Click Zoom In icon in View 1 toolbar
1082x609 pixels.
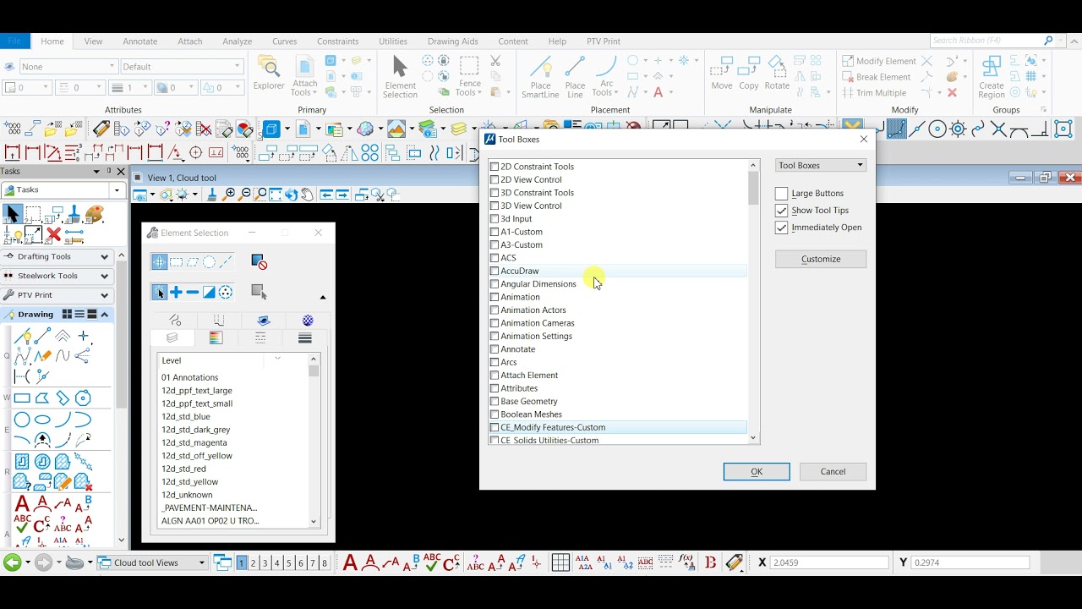pos(229,195)
